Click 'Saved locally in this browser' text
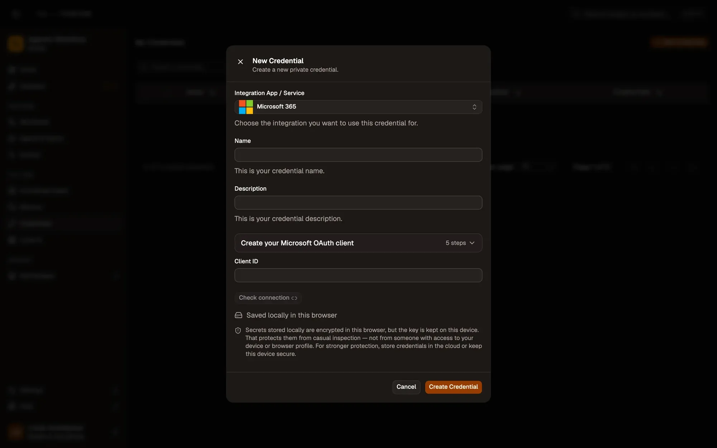 click(x=291, y=315)
